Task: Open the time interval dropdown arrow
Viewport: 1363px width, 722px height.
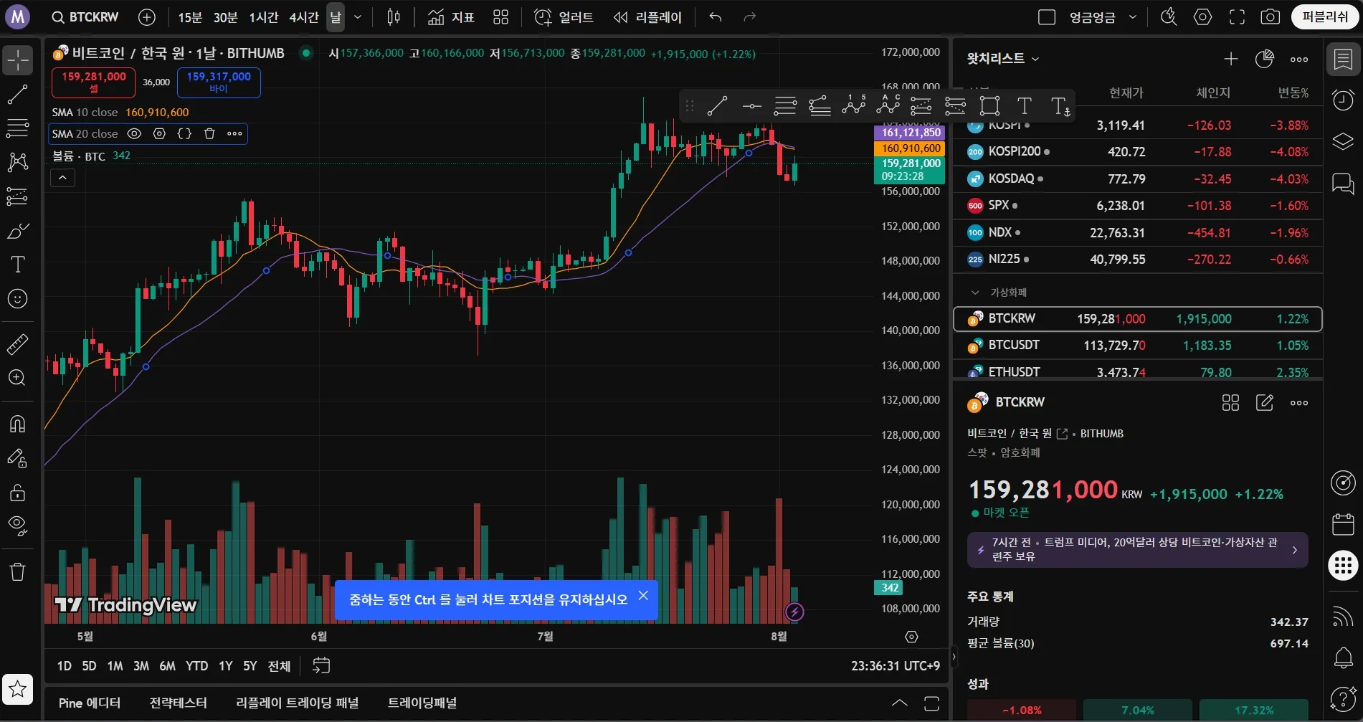Action: [x=358, y=17]
